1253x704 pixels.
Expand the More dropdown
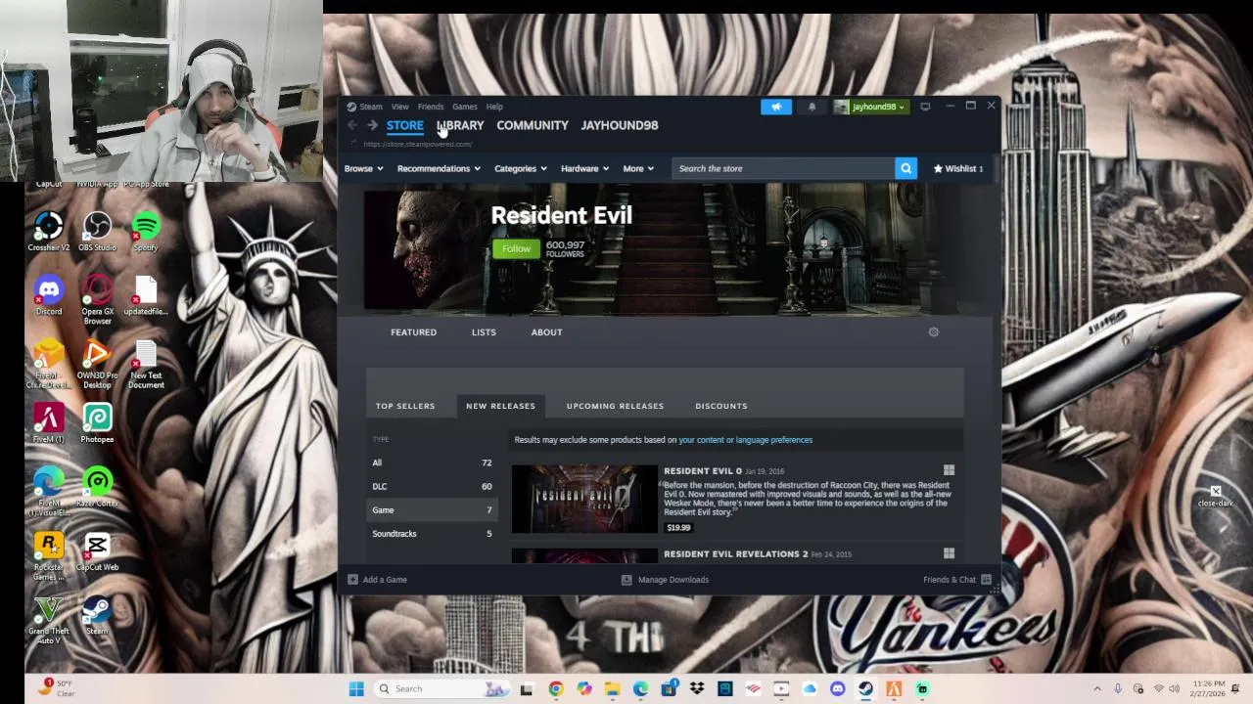(638, 168)
